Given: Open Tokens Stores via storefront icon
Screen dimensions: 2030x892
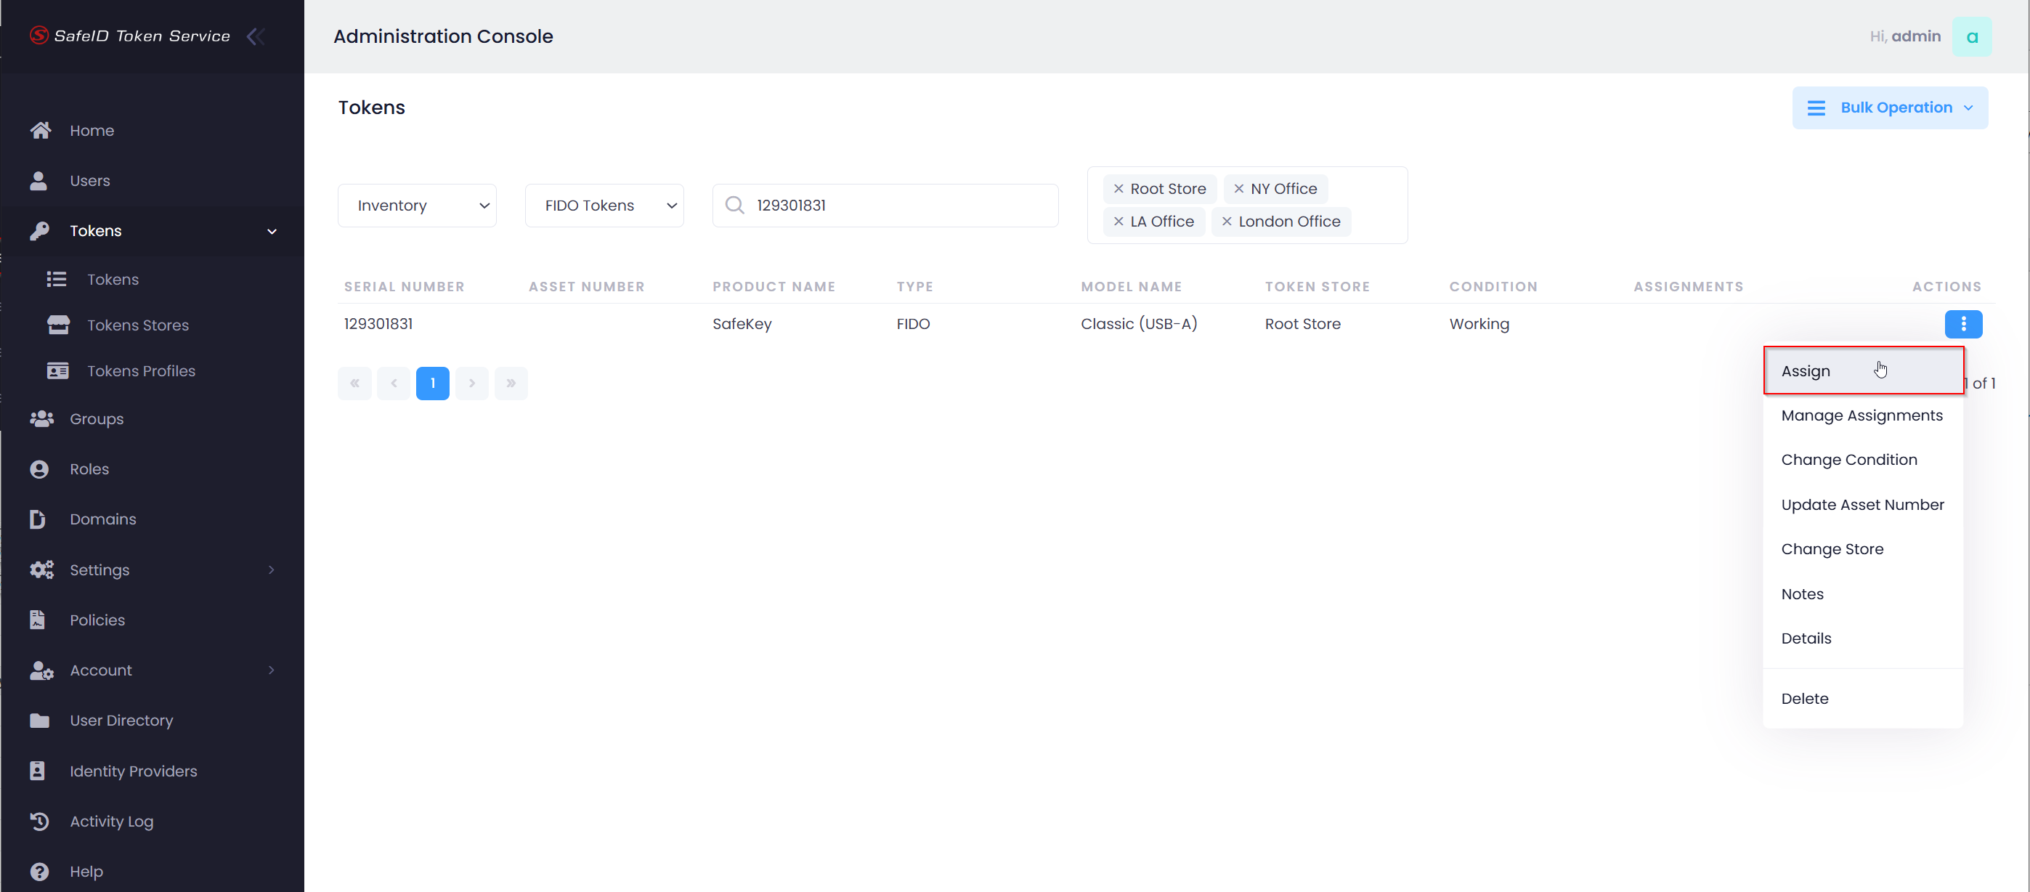Looking at the screenshot, I should pyautogui.click(x=58, y=325).
